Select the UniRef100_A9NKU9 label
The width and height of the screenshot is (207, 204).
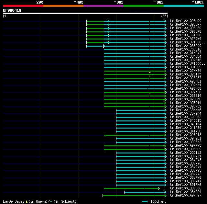click(x=186, y=149)
